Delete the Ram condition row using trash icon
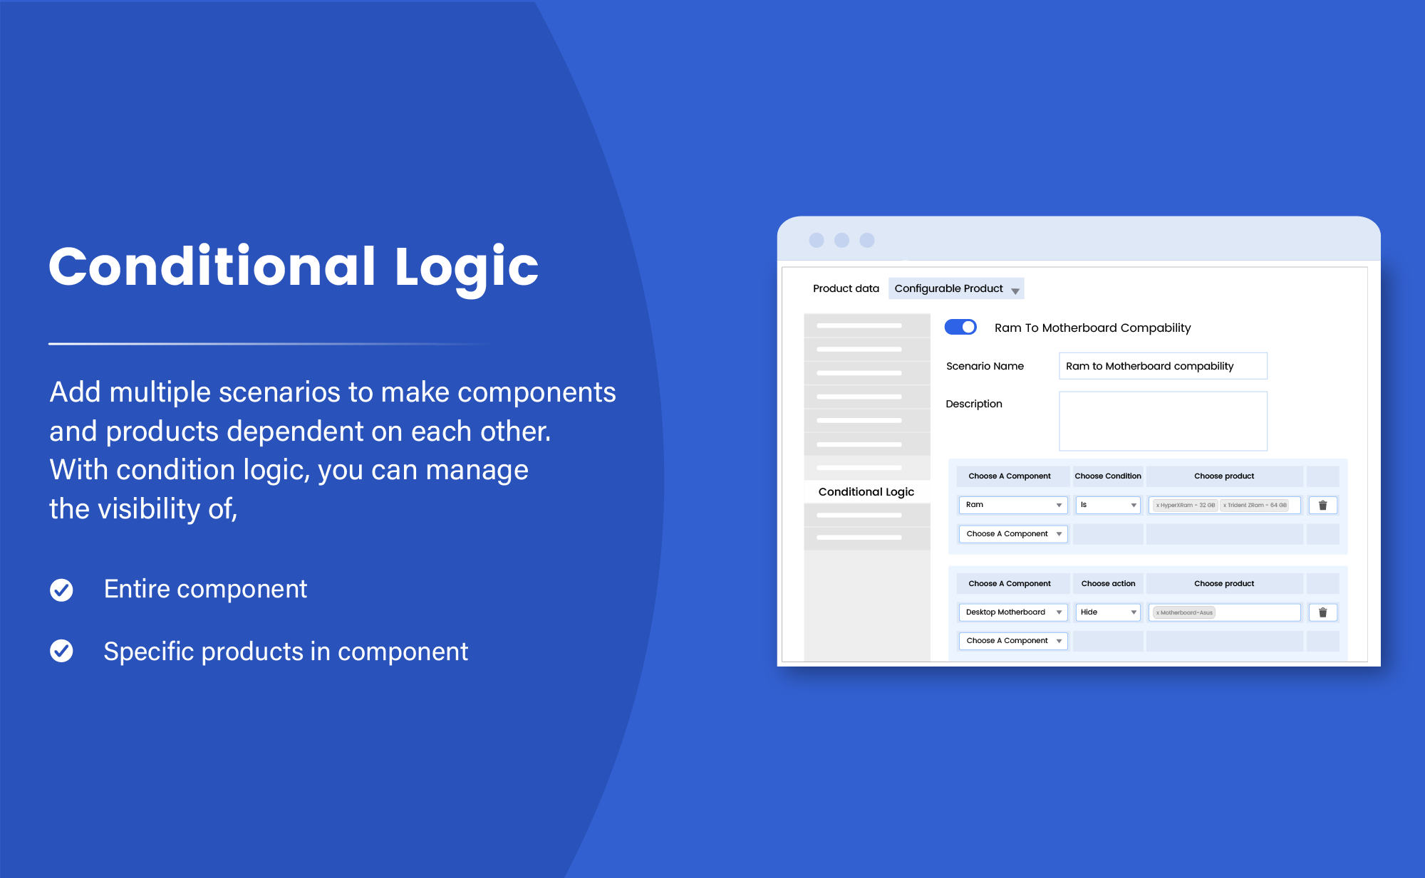This screenshot has width=1425, height=878. [1323, 506]
